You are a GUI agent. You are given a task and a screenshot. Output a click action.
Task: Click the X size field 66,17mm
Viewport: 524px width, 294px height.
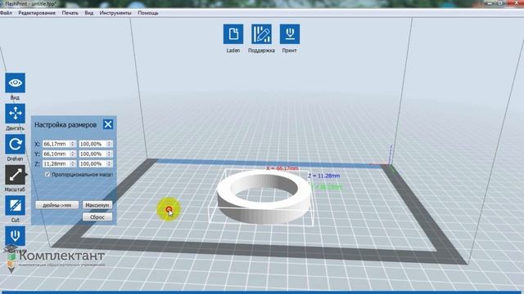56,144
